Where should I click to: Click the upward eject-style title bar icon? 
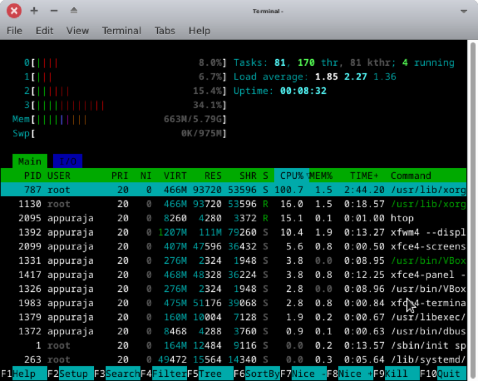[x=73, y=11]
